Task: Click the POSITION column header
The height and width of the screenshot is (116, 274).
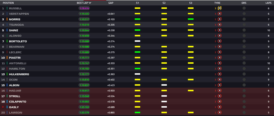Action: pyautogui.click(x=8, y=3)
